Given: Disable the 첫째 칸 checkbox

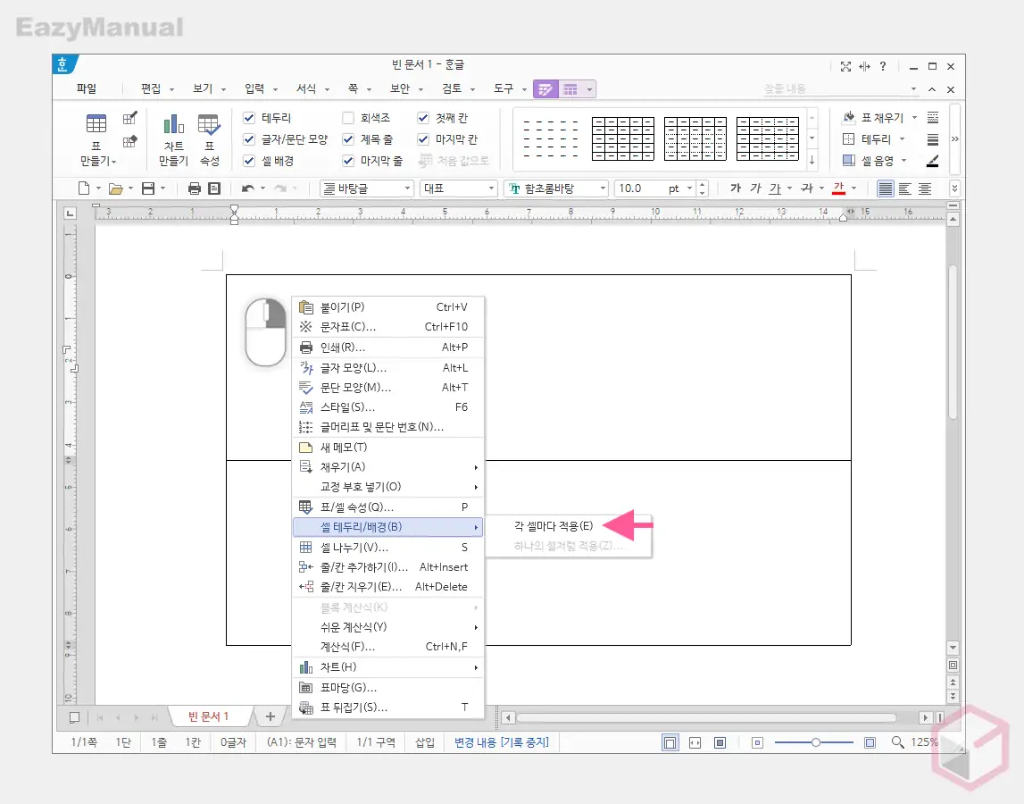Looking at the screenshot, I should (422, 117).
